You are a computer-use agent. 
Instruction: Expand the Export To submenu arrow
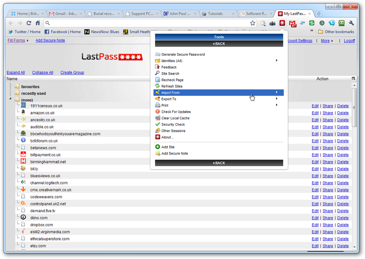[x=277, y=99]
